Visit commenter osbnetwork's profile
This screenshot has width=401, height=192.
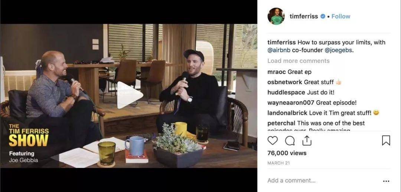(x=285, y=82)
